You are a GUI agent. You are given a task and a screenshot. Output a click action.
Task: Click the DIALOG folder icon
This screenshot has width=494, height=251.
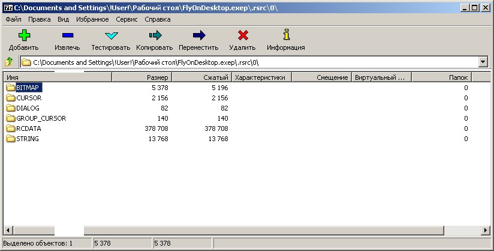coord(11,108)
